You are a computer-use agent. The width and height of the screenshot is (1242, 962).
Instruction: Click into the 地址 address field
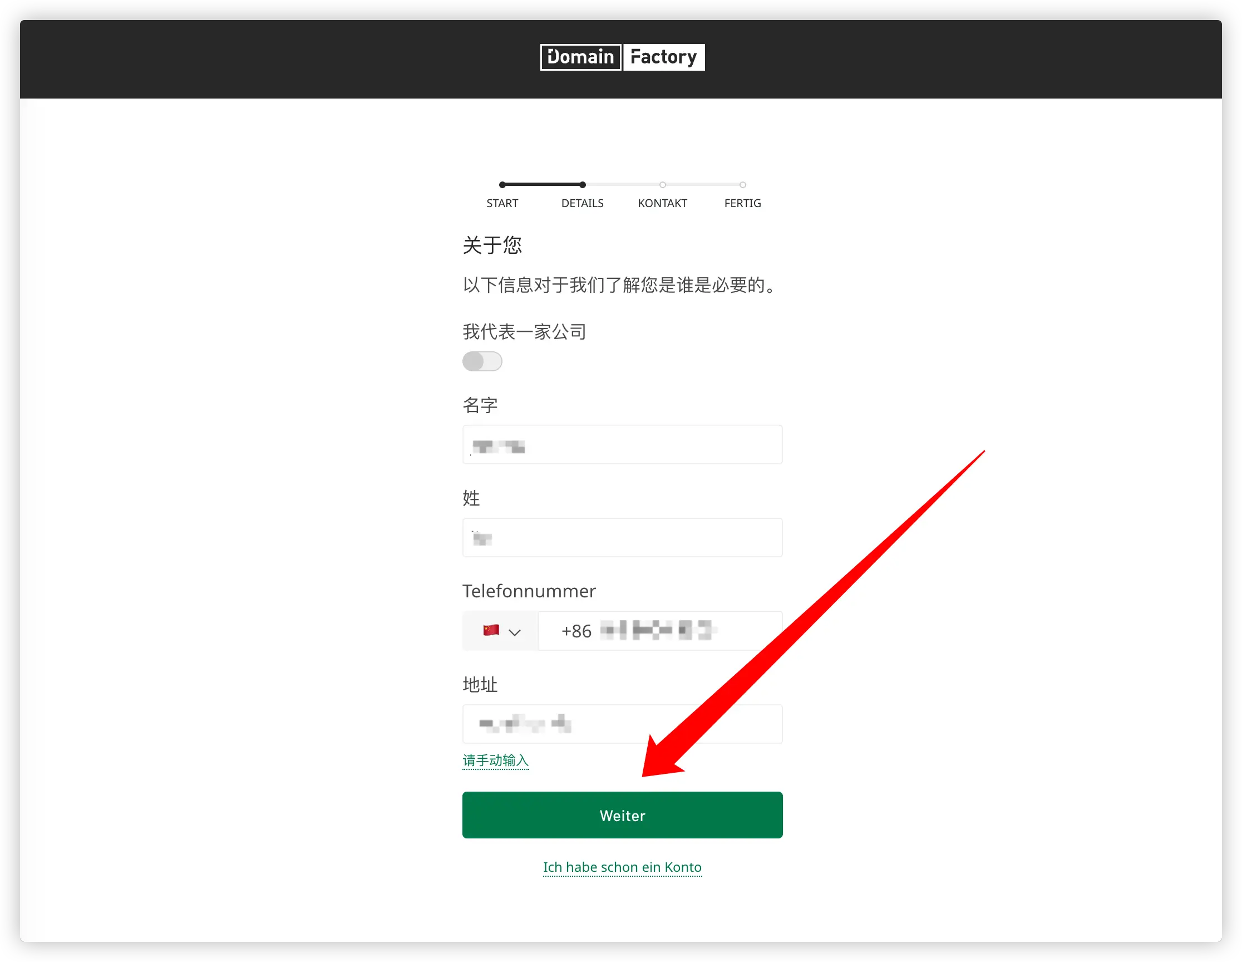622,724
